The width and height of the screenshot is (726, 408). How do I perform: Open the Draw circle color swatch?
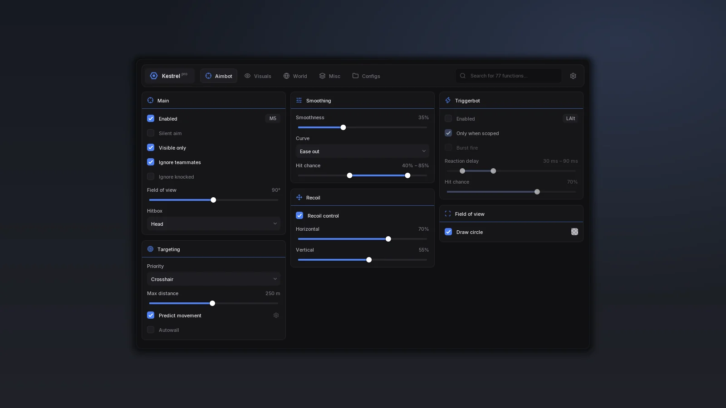(574, 232)
